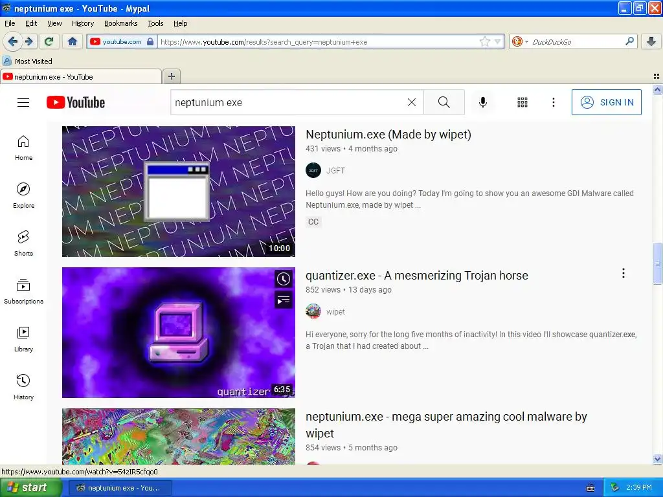Open the browser Downloads arrow icon
Viewport: 663px width, 497px height.
(x=651, y=41)
